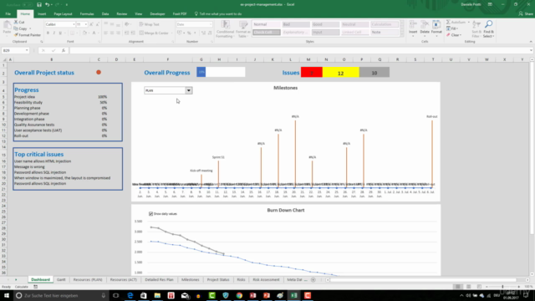Switch to the Milestones sheet tab
Screen dimensions: 535x301
click(190, 279)
